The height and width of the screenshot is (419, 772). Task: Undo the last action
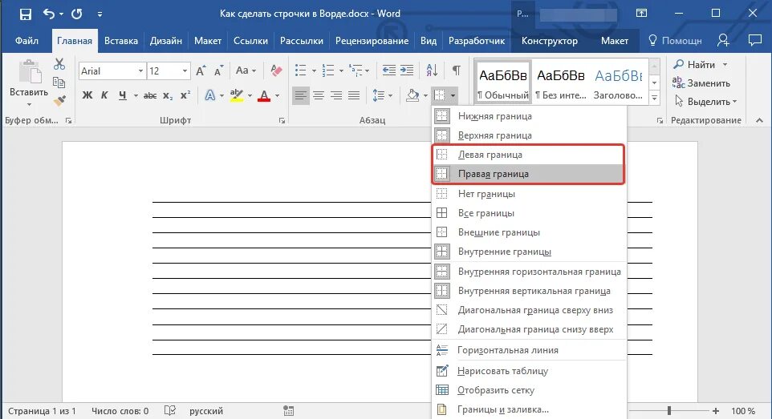[49, 14]
